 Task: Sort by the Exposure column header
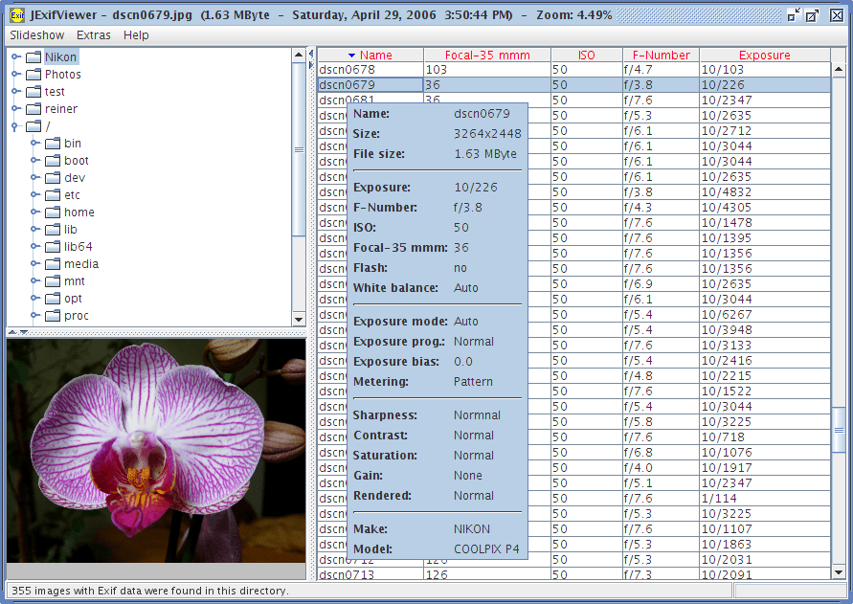pyautogui.click(x=764, y=56)
